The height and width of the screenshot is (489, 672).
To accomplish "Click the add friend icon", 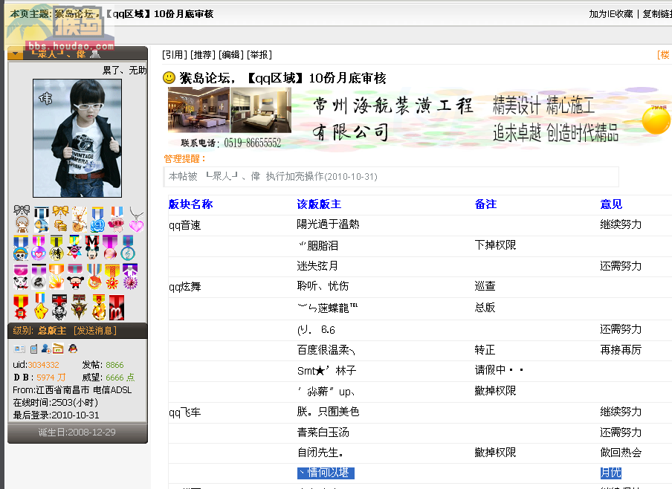I will click(x=46, y=349).
